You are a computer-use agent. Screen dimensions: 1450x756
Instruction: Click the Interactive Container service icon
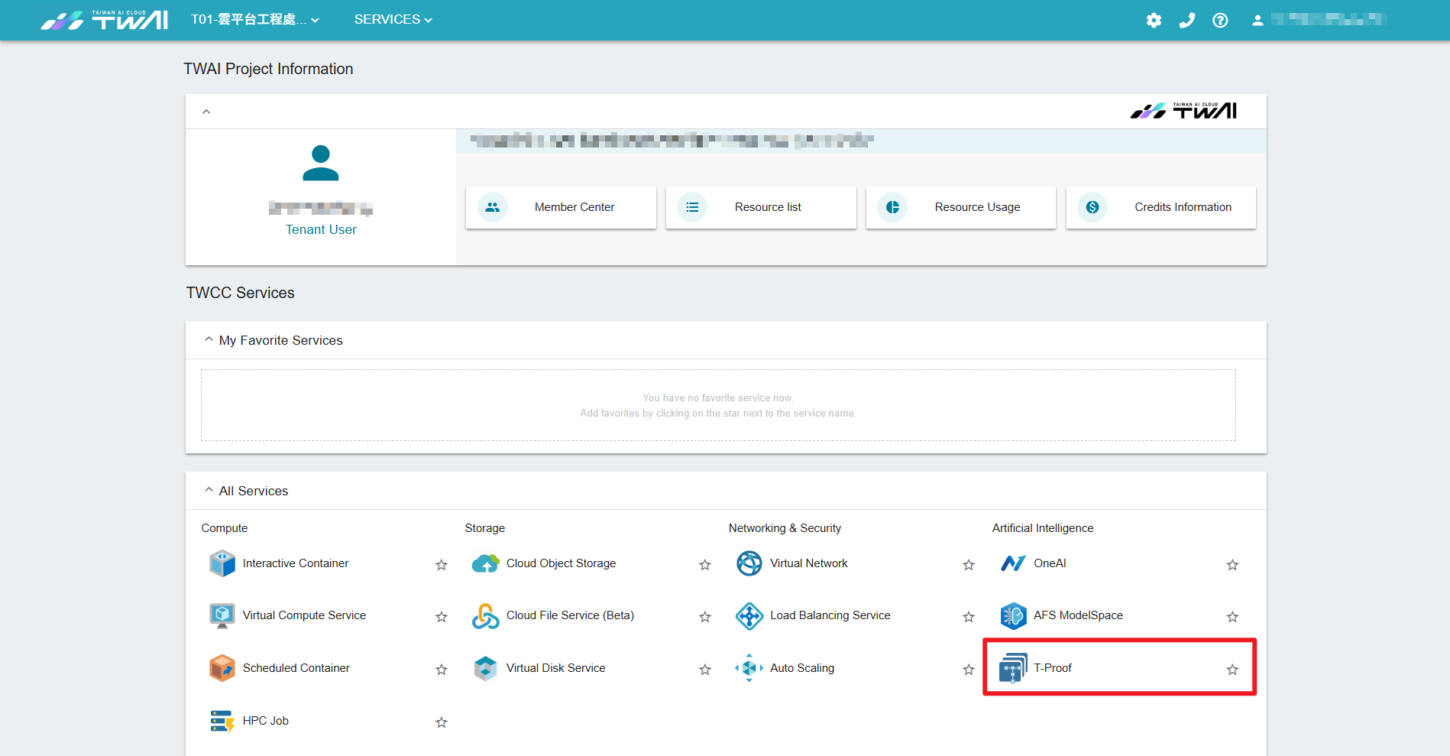tap(222, 563)
